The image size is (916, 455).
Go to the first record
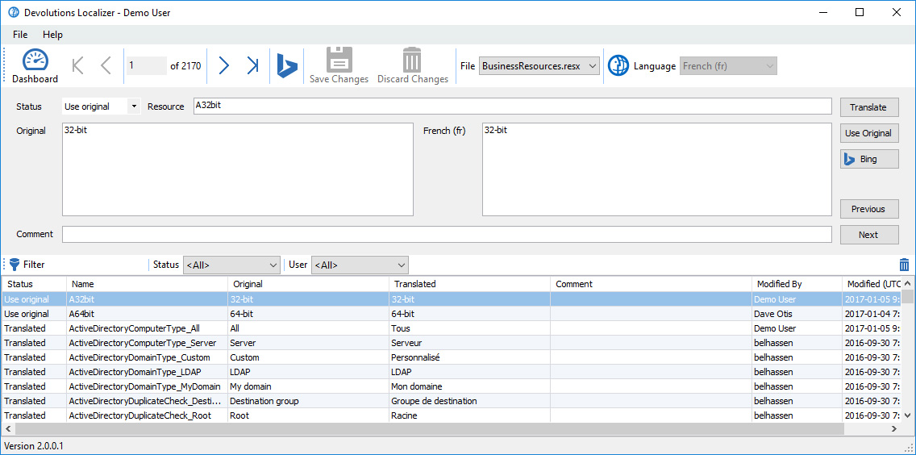pos(78,66)
